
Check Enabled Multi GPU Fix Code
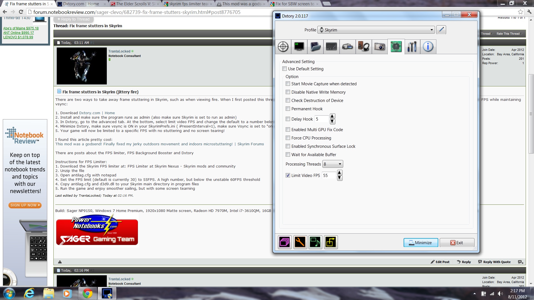pos(288,129)
